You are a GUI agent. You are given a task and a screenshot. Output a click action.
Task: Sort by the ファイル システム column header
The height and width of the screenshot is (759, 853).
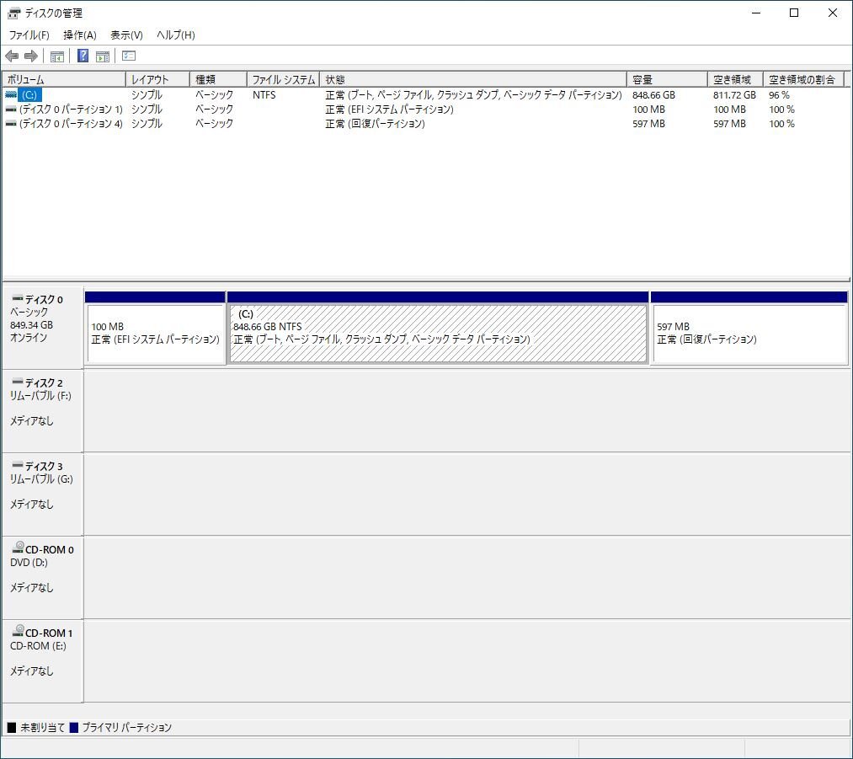pyautogui.click(x=283, y=79)
